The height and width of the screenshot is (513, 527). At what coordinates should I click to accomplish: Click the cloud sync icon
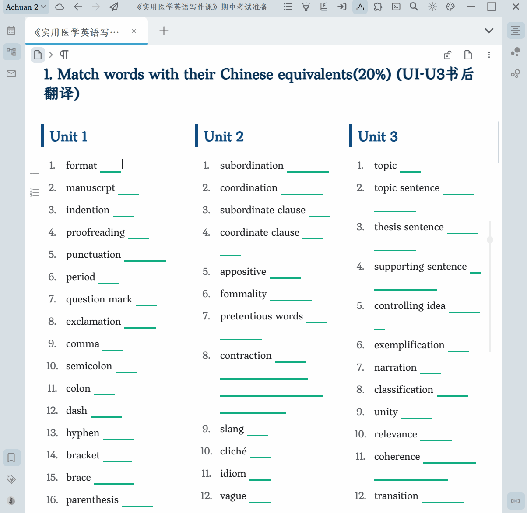60,7
